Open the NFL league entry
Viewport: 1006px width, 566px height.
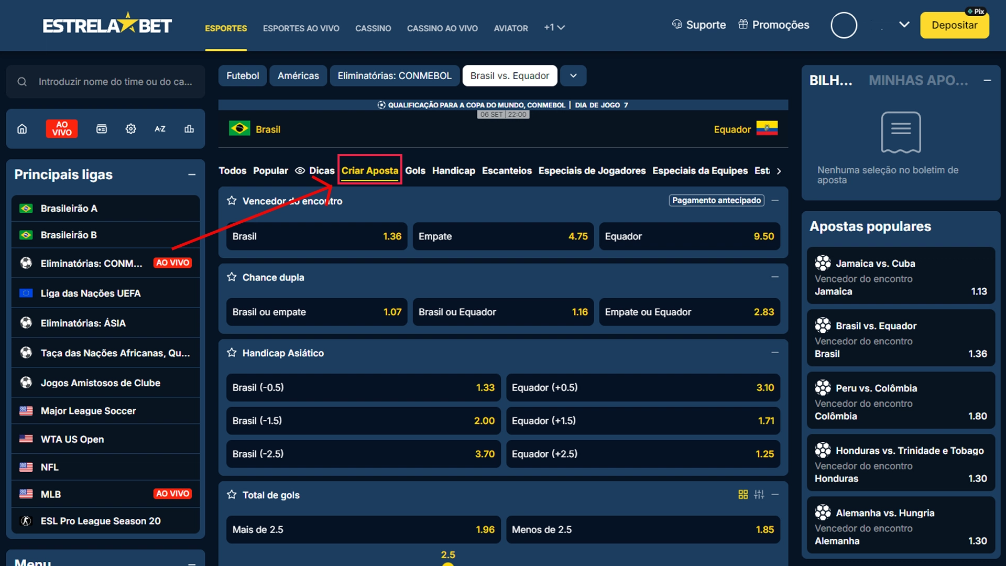click(x=105, y=467)
